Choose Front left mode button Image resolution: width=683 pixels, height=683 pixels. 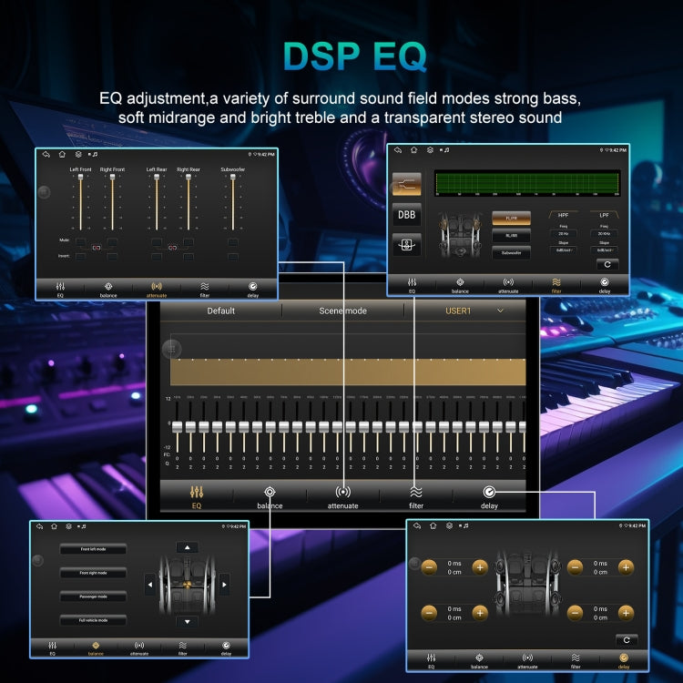click(x=93, y=549)
